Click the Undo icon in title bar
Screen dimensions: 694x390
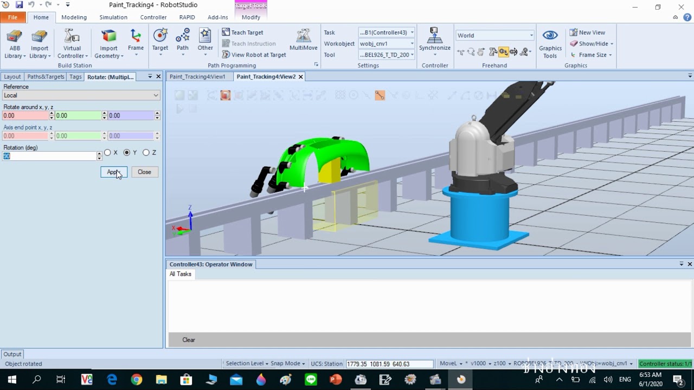(x=32, y=5)
